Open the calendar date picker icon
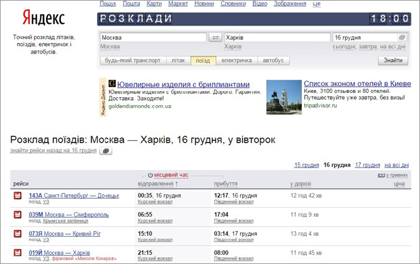 402,37
